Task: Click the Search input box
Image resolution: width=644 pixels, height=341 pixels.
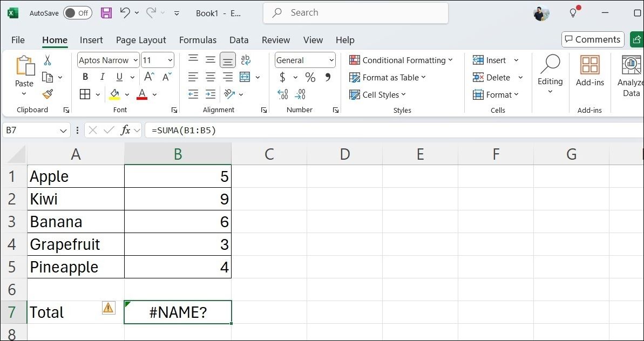Action: (356, 13)
